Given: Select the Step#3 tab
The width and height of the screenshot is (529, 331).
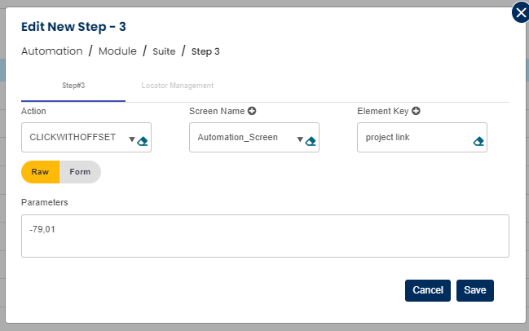Looking at the screenshot, I should coord(73,85).
